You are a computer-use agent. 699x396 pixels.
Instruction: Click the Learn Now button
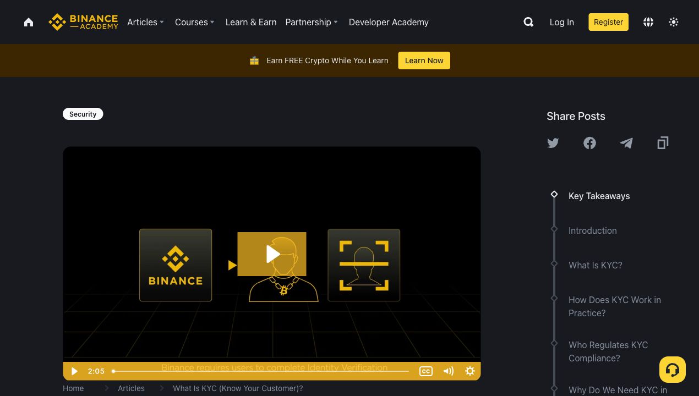pos(424,61)
